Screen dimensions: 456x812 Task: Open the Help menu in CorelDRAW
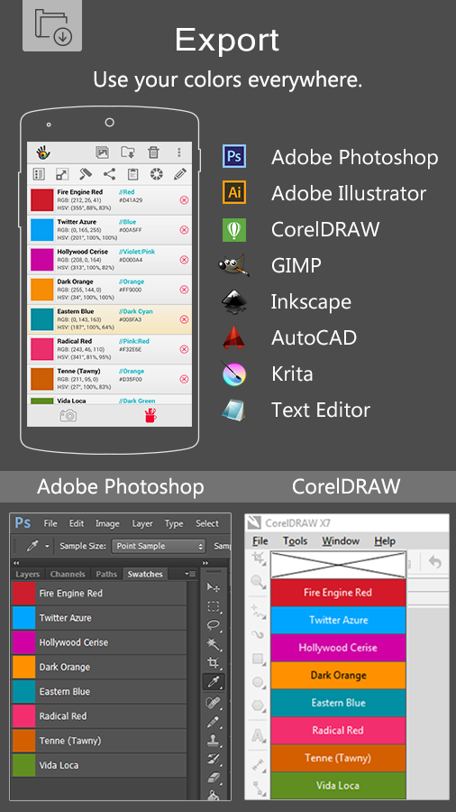point(385,540)
